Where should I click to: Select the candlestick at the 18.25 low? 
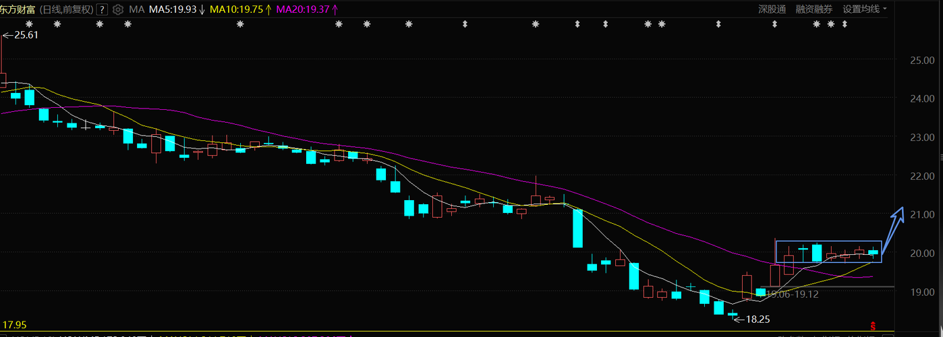(x=733, y=314)
